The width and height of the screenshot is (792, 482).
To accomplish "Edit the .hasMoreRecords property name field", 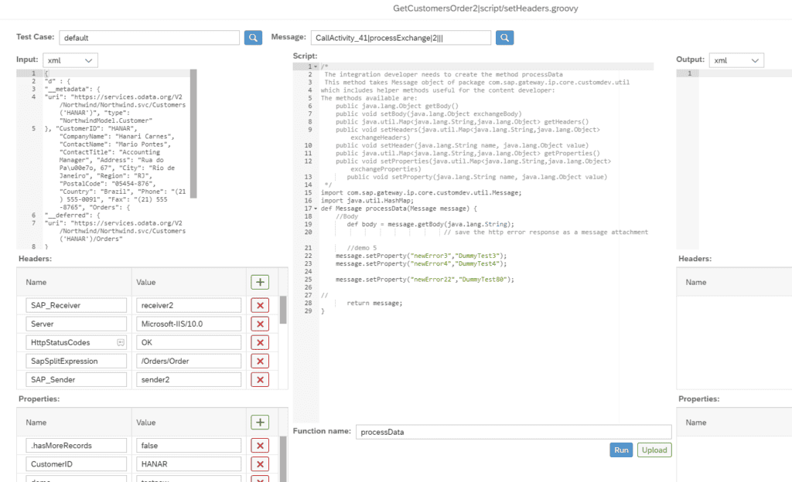I will [77, 446].
